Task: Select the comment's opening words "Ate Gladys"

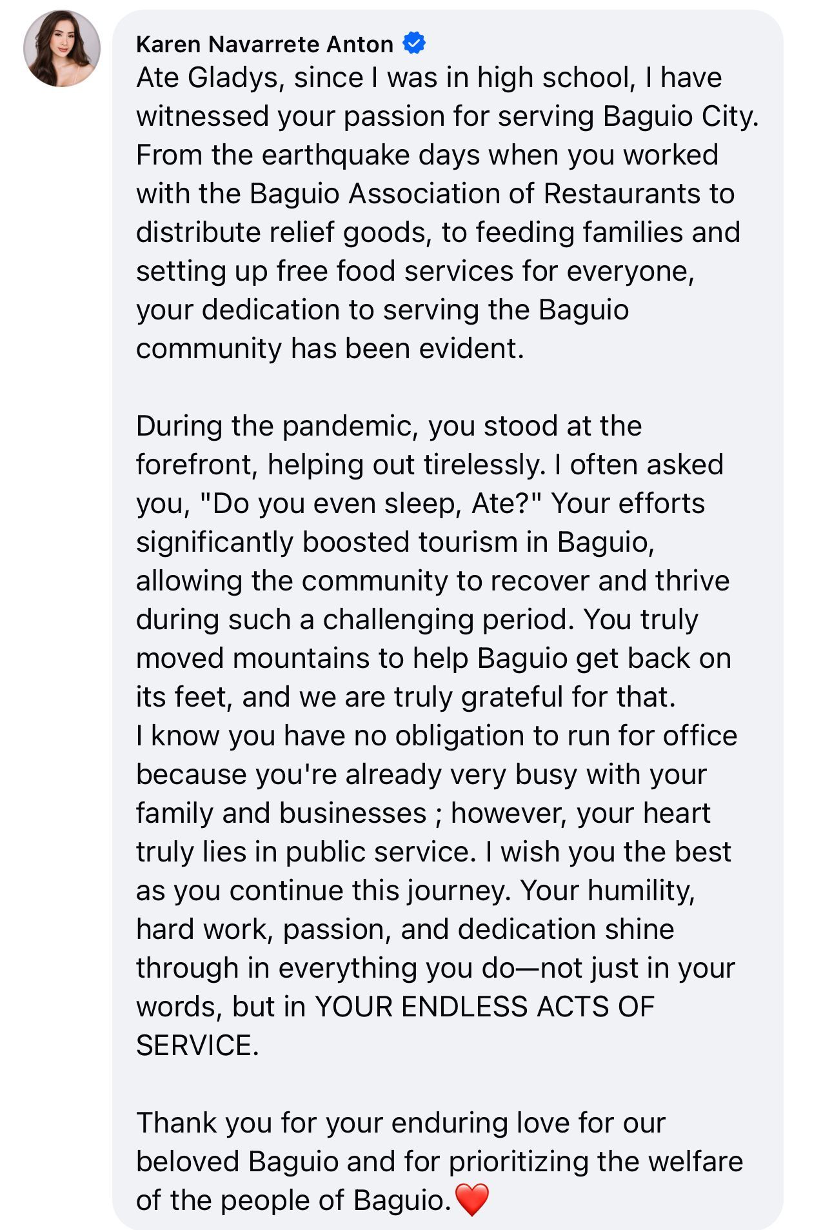Action: click(x=206, y=78)
